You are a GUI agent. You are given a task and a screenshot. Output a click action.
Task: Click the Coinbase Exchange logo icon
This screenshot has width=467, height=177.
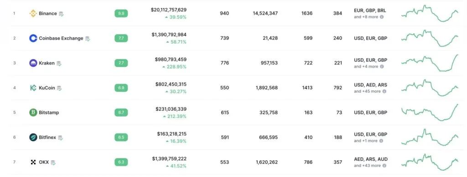click(33, 38)
